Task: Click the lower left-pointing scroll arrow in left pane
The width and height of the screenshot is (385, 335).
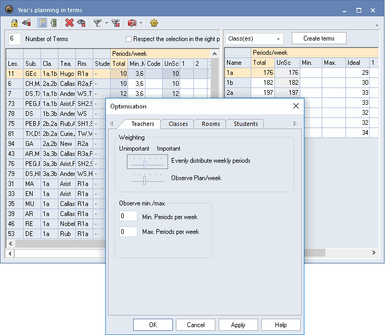Action: point(10,253)
